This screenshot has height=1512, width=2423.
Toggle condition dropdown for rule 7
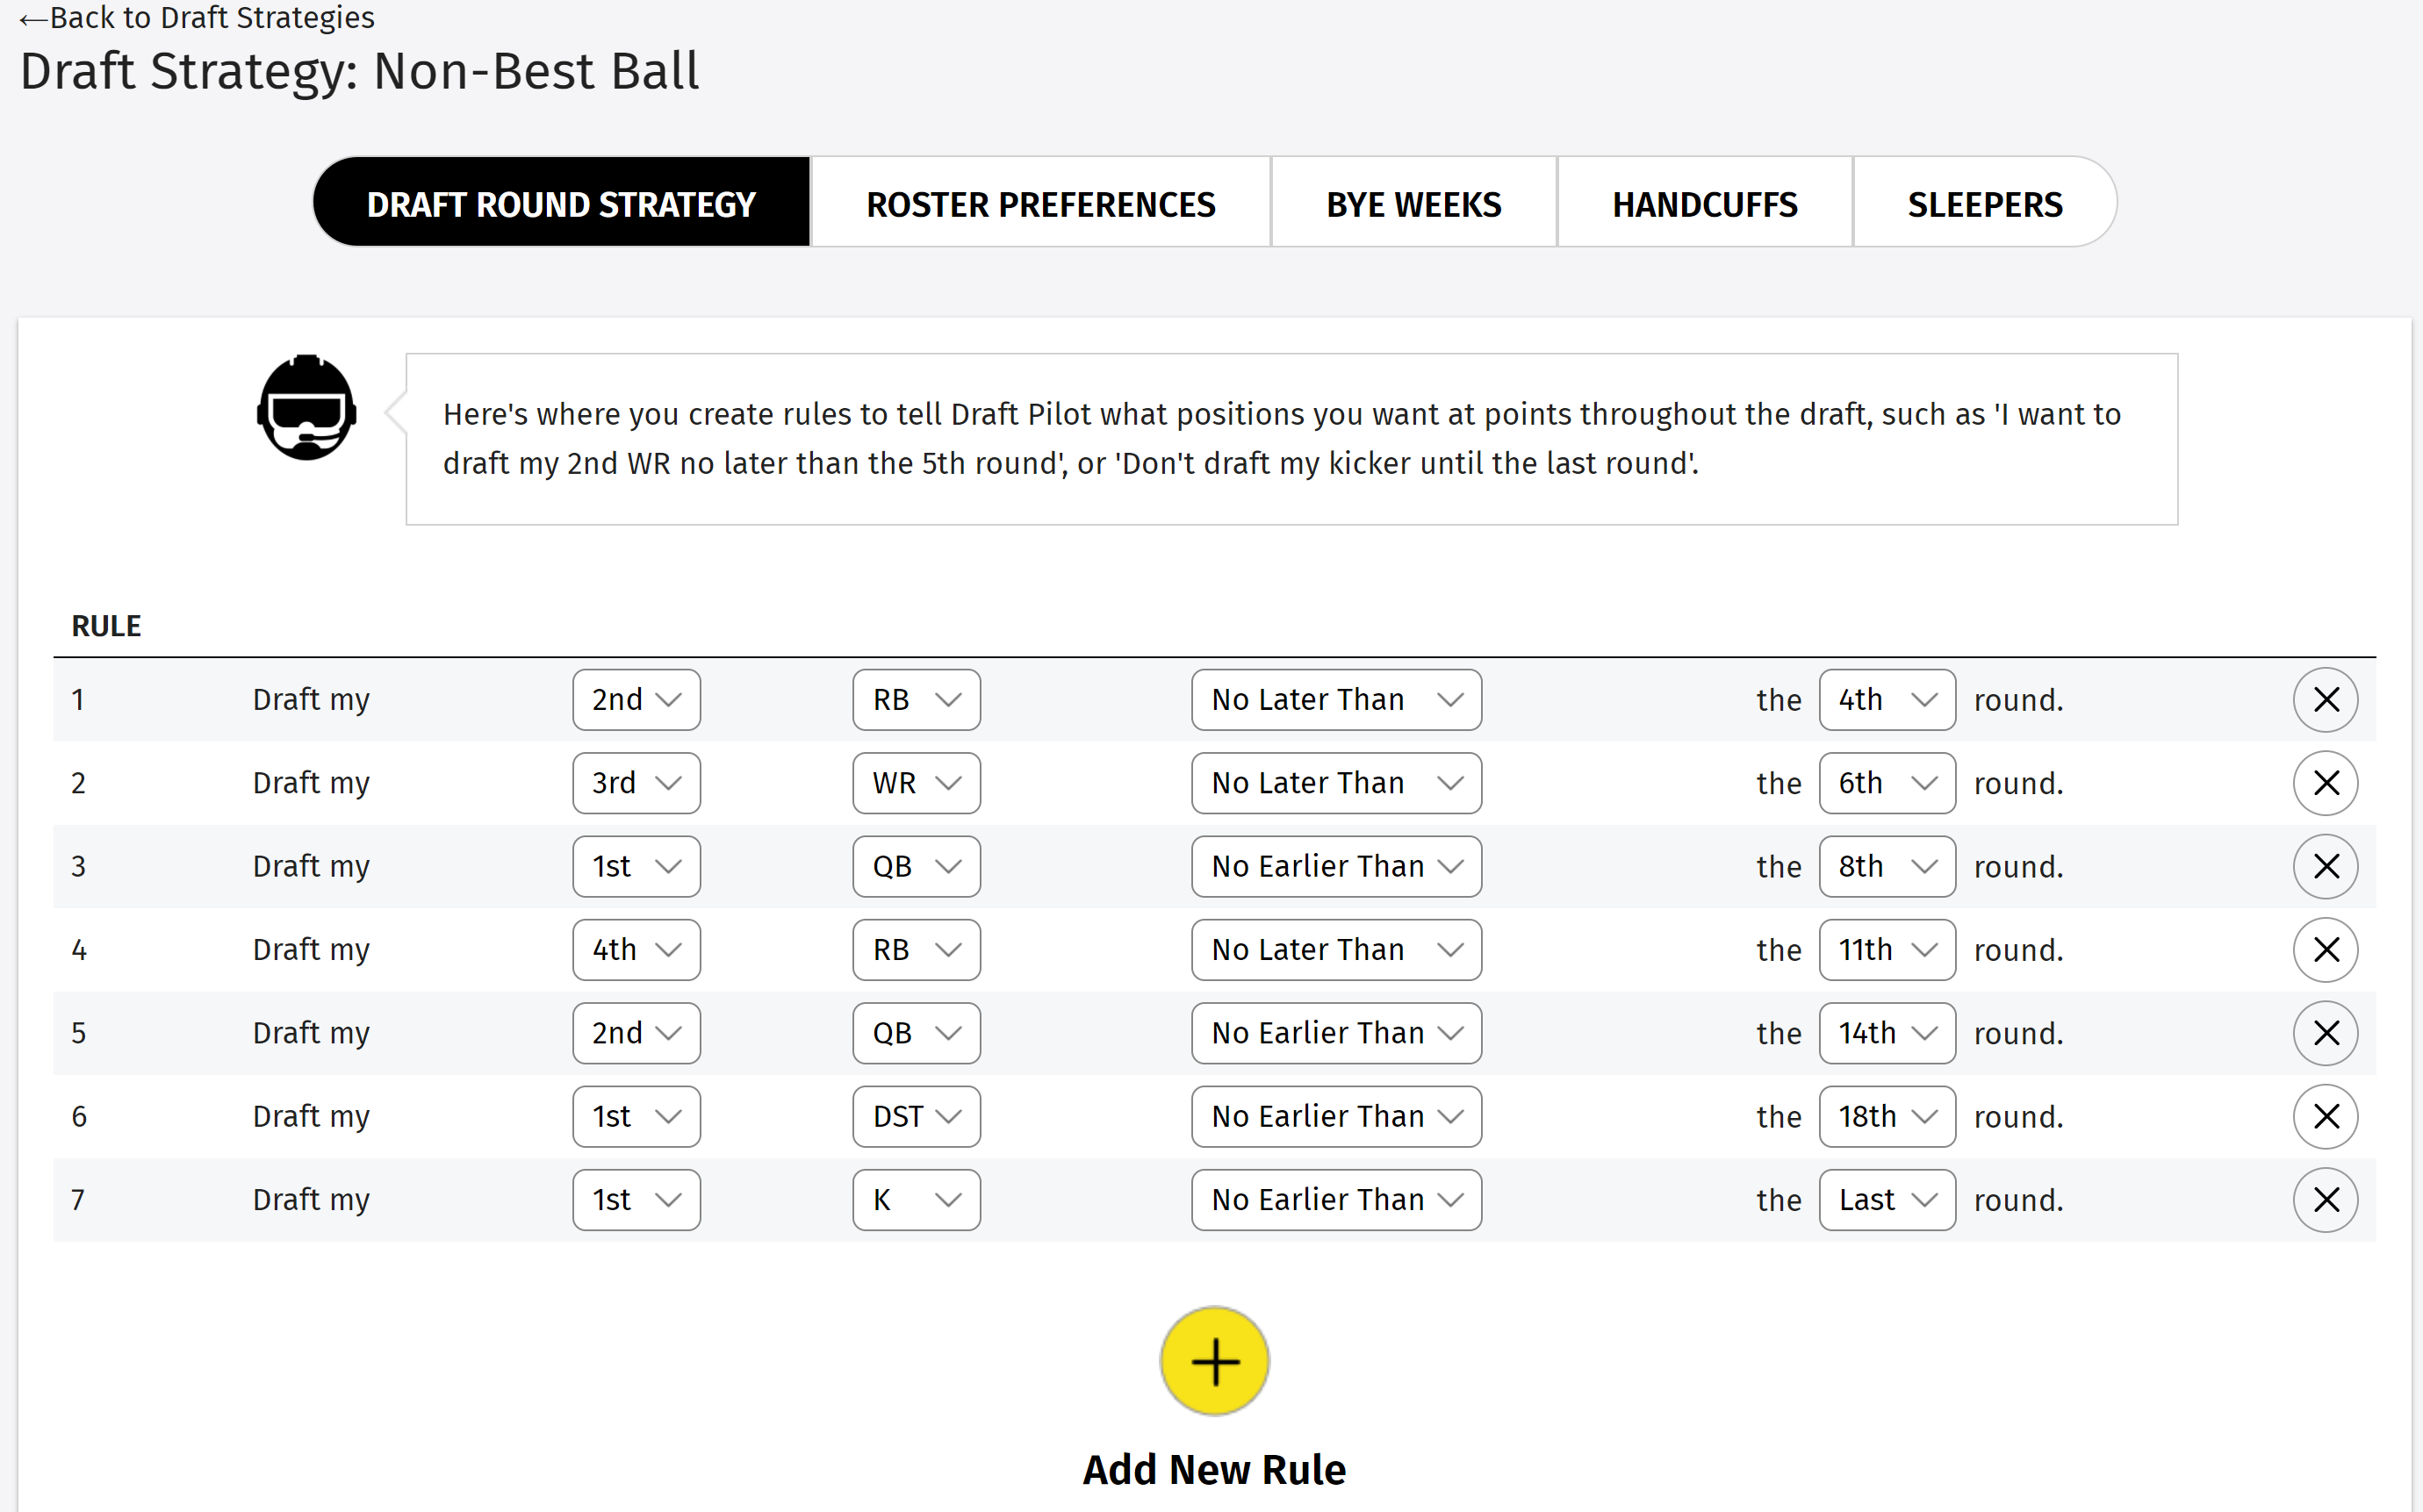tap(1334, 1200)
